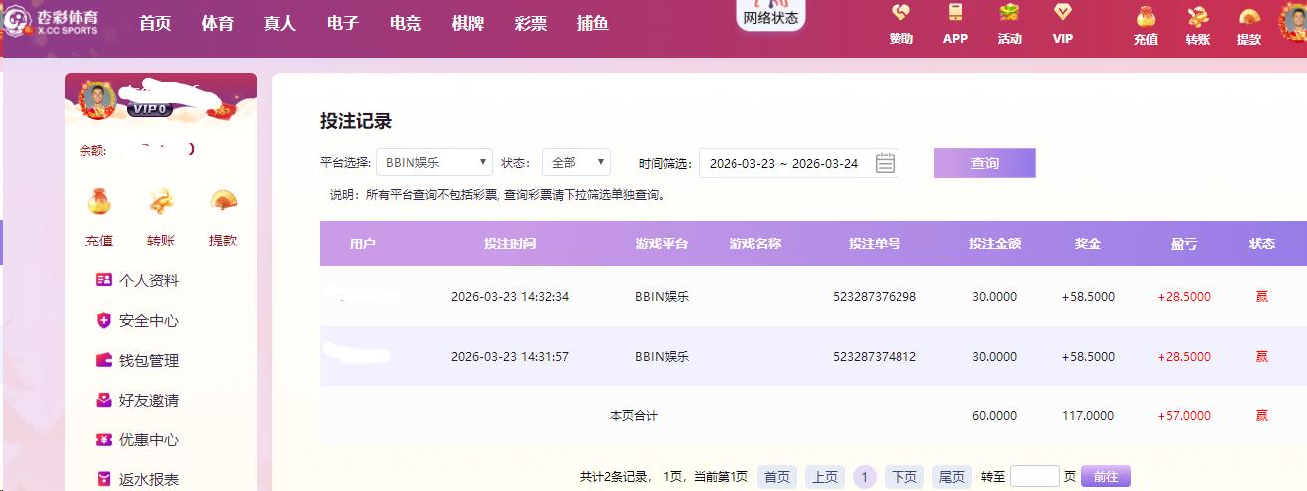This screenshot has width=1307, height=491.
Task: Click the 返水报表 report icon
Action: [103, 479]
